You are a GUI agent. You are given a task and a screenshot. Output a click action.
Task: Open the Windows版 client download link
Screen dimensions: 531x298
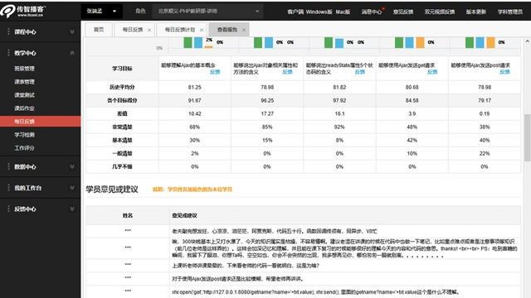coord(319,12)
